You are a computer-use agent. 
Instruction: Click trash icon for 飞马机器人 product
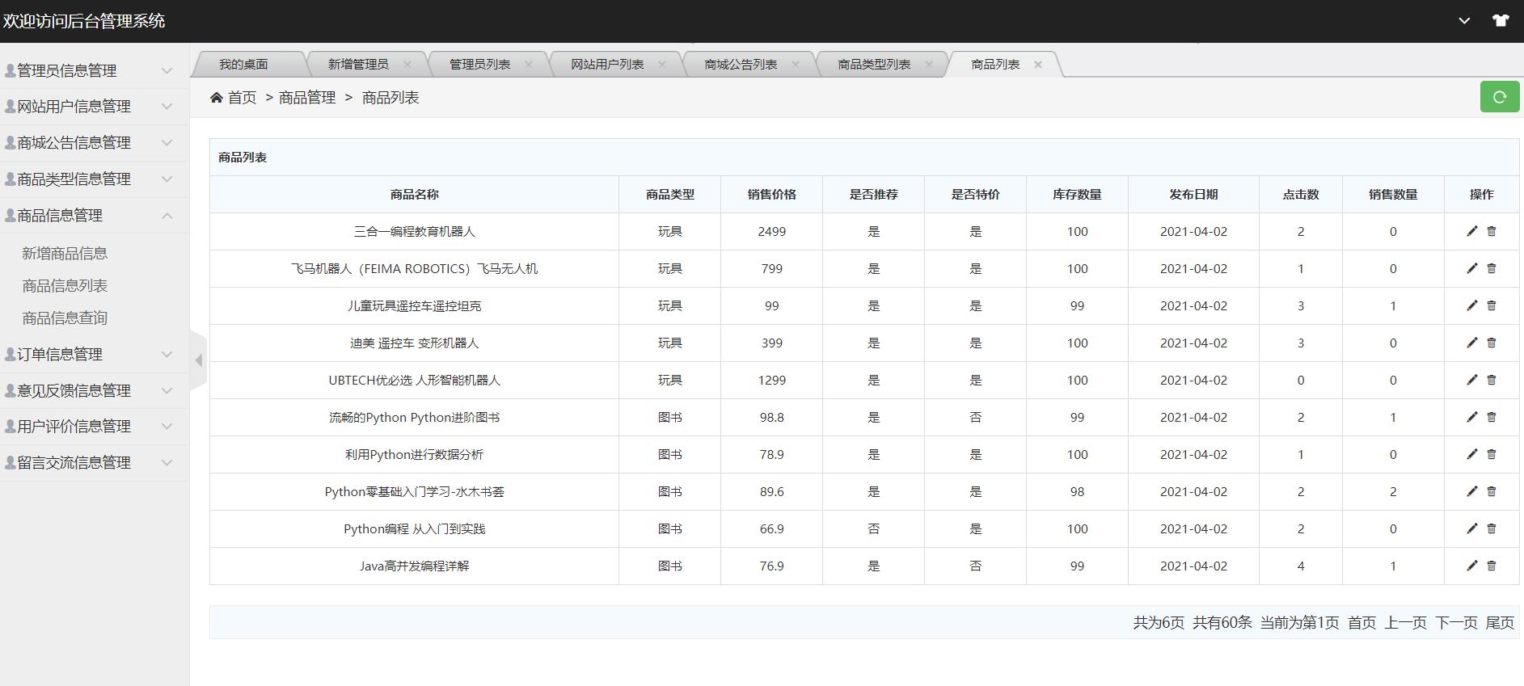1492,268
